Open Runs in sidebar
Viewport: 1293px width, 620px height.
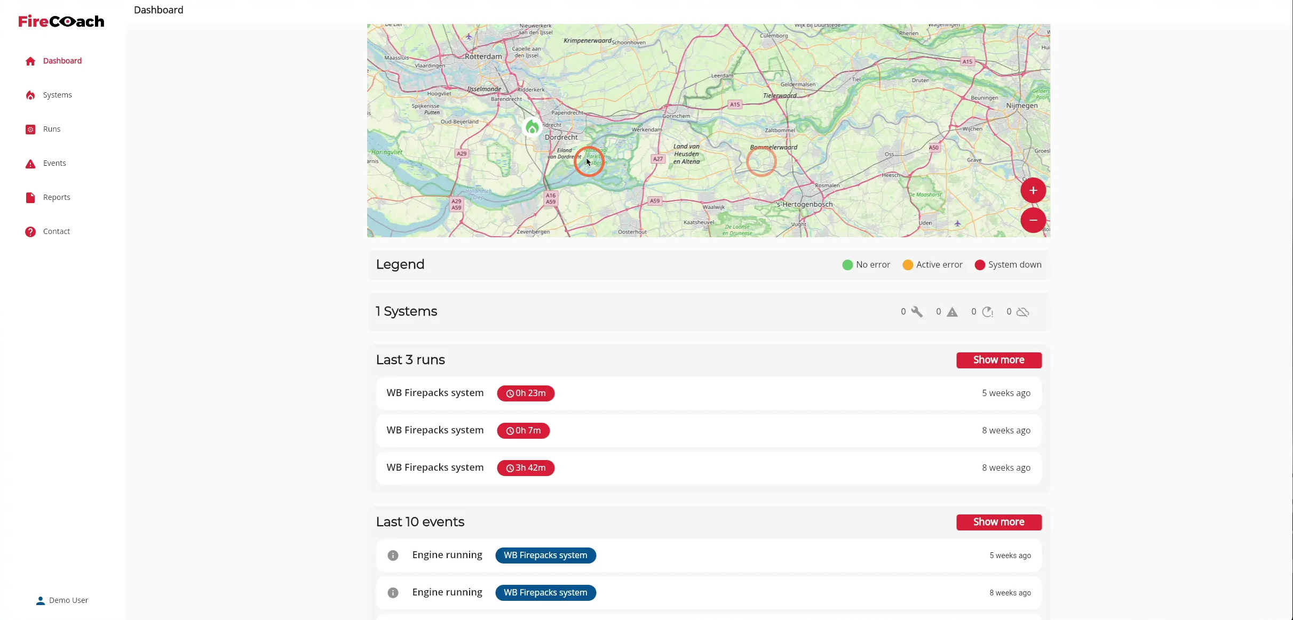coord(52,129)
